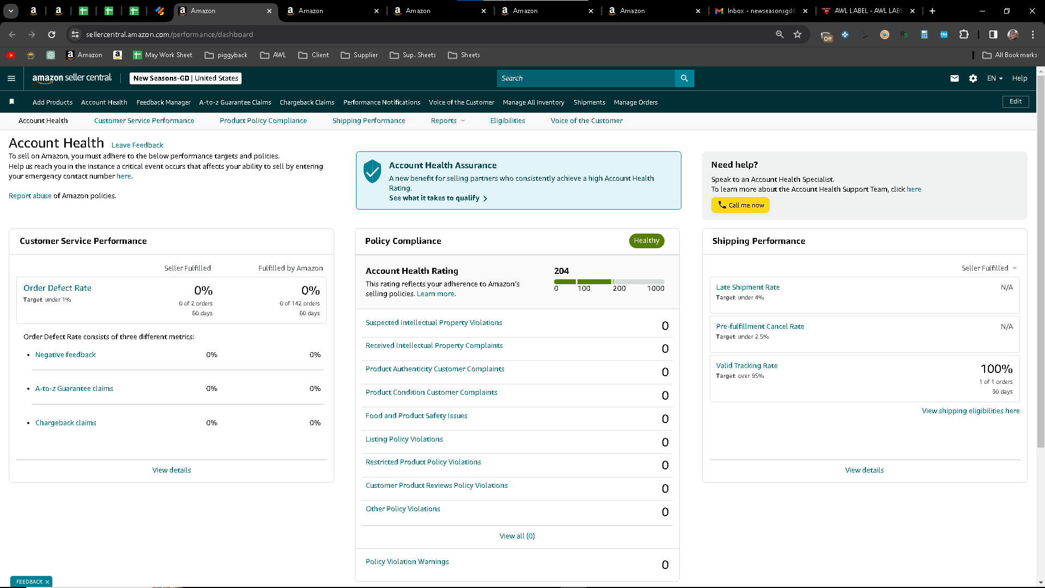
Task: Click the search magnifier button
Action: [684, 78]
